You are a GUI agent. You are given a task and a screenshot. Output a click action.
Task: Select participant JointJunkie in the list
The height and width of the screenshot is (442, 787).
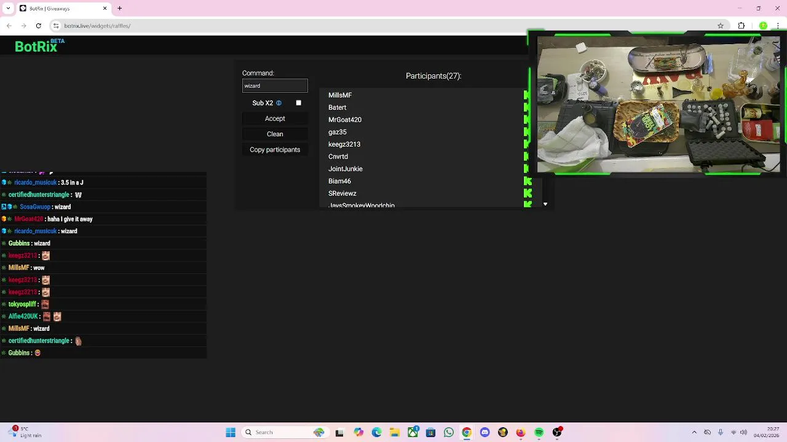(346, 169)
